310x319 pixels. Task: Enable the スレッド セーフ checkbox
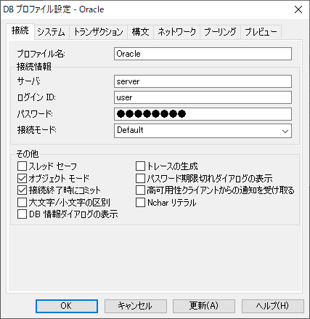(22, 166)
